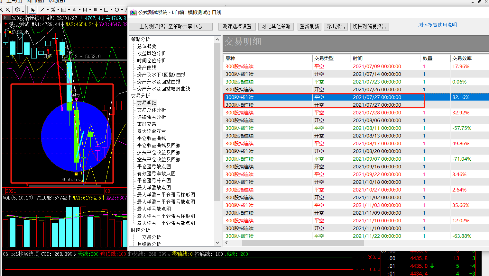Image resolution: width=489 pixels, height=276 pixels.
Task: Click table horizontal scrollbar left arrow
Action: 226,243
